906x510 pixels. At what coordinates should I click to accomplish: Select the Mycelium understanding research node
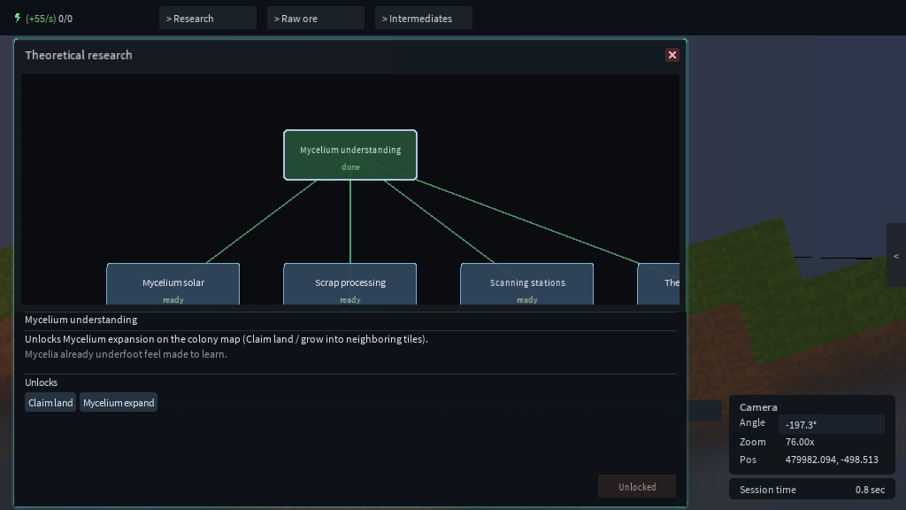pos(350,155)
